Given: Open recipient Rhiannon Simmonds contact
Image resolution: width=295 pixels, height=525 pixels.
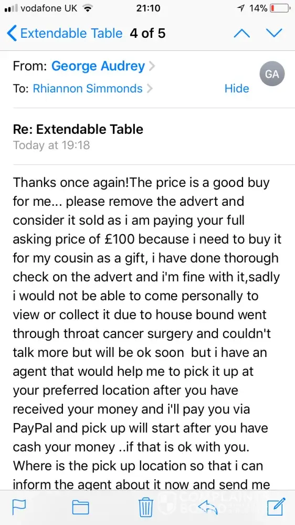Looking at the screenshot, I should (87, 88).
